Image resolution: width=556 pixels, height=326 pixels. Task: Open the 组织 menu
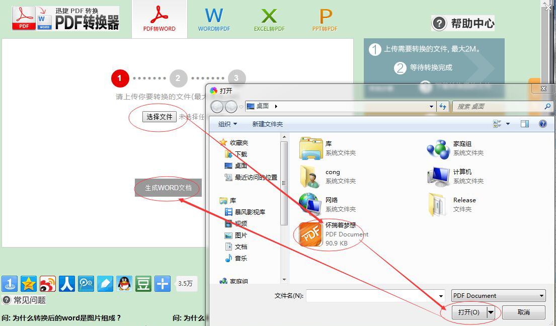coord(227,124)
